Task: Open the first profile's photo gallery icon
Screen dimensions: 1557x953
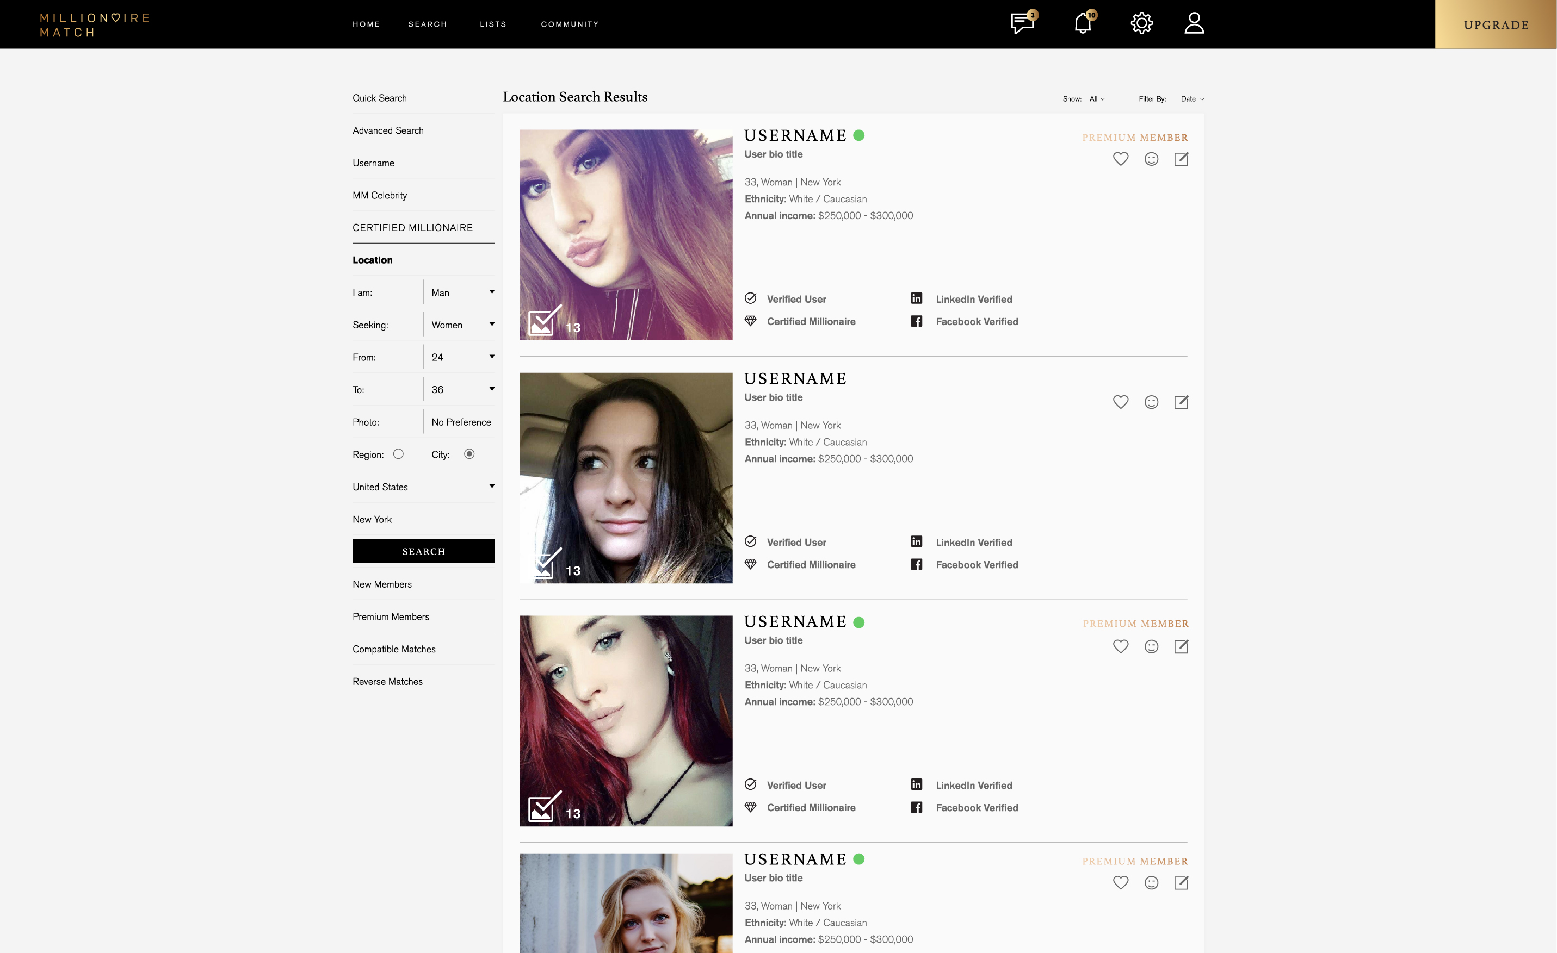Action: point(545,321)
